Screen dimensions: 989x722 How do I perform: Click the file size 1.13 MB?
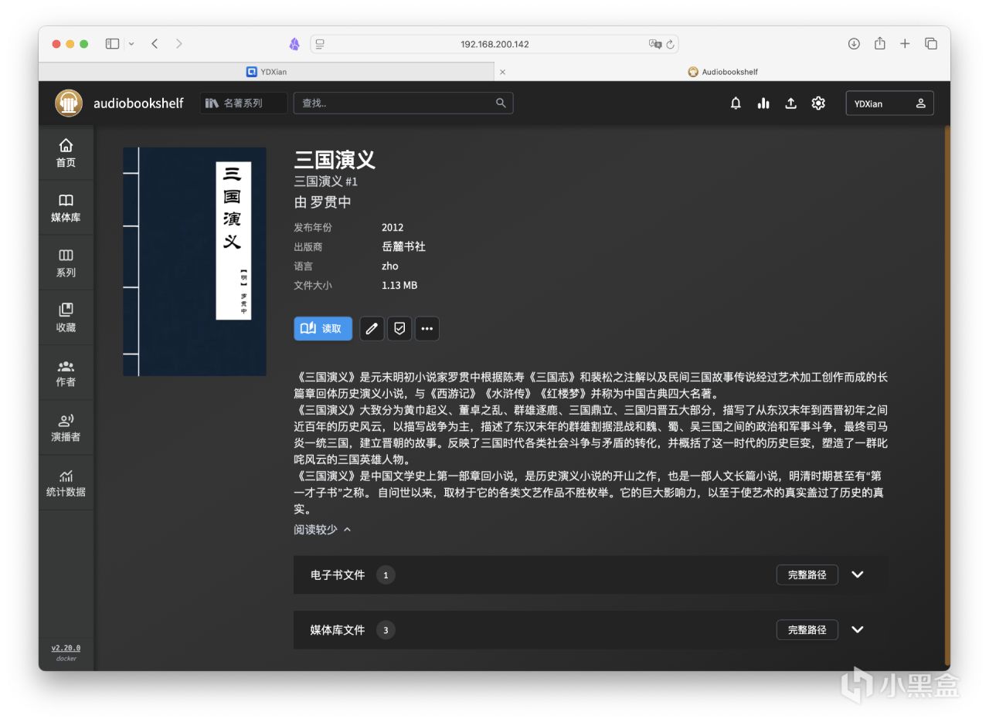tap(399, 286)
